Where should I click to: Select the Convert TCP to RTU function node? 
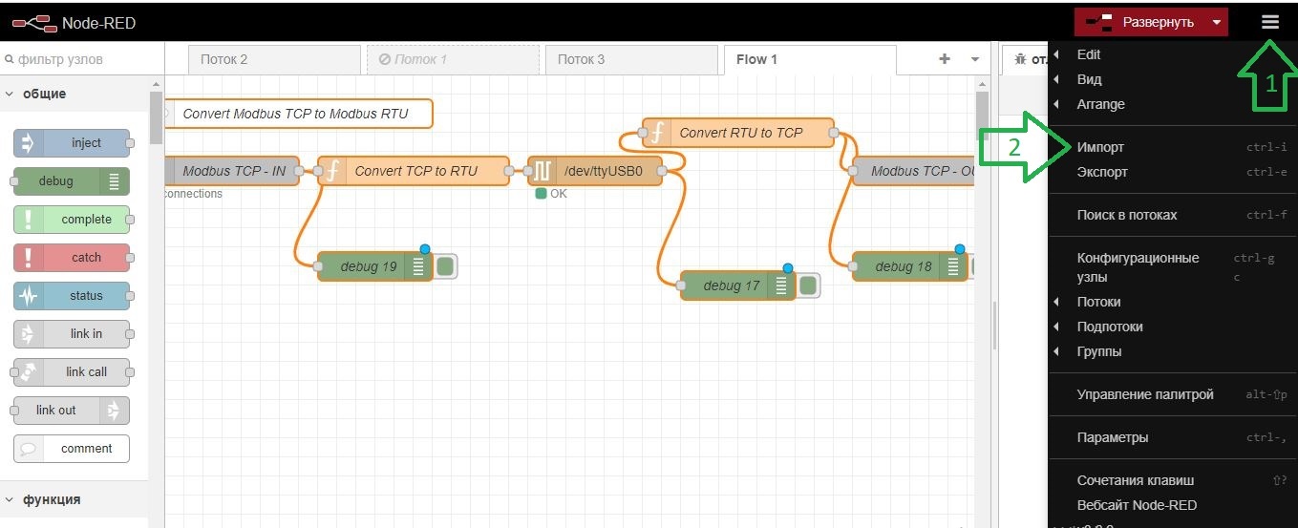coord(413,171)
